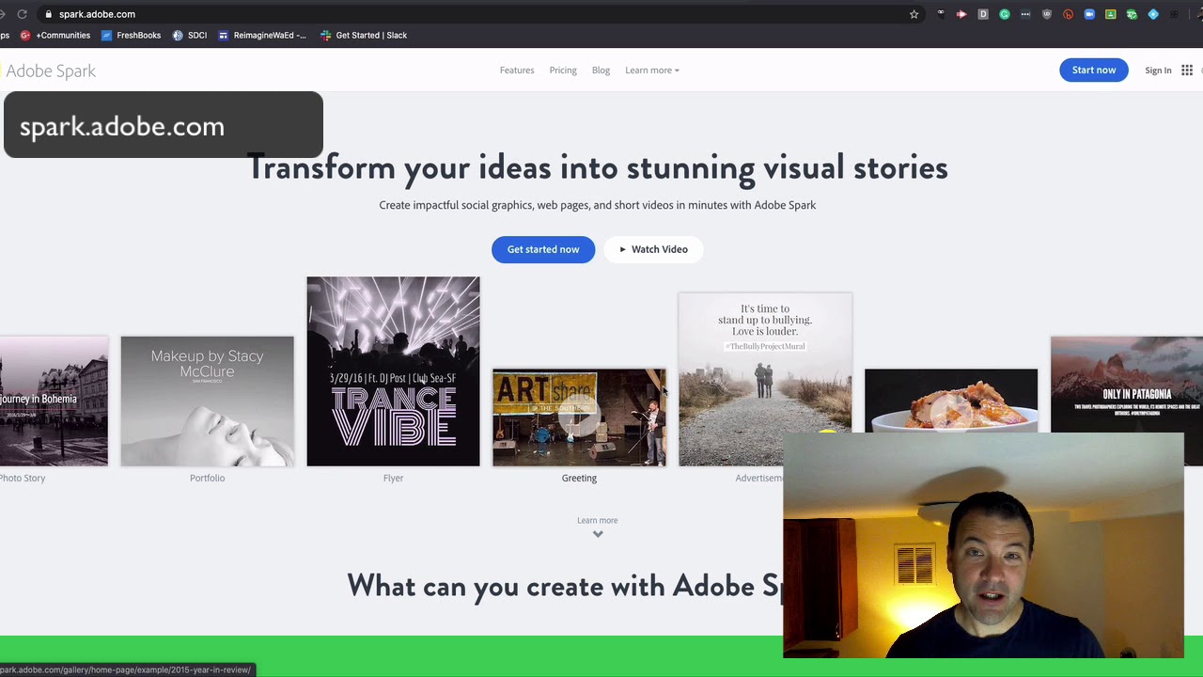Image resolution: width=1203 pixels, height=677 pixels.
Task: Open the Features menu item
Action: pyautogui.click(x=517, y=71)
